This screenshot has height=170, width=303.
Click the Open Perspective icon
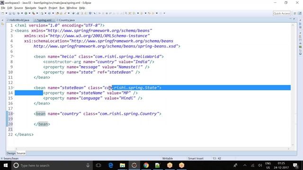[x=295, y=13]
